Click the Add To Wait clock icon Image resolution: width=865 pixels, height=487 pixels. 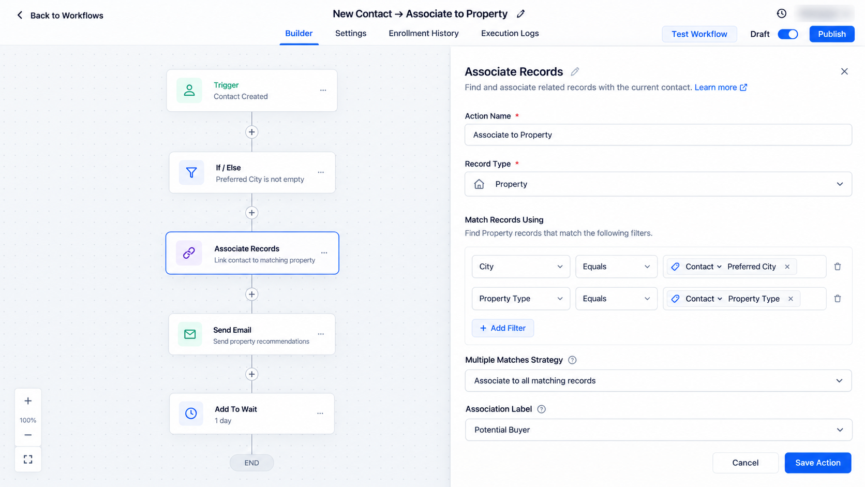(191, 414)
